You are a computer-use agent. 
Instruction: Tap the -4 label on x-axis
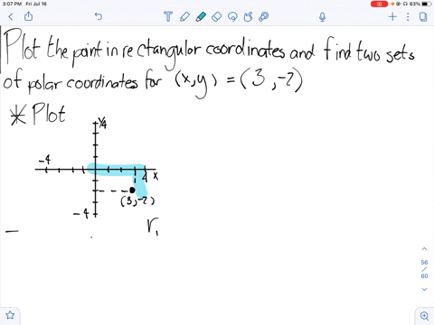tap(44, 159)
